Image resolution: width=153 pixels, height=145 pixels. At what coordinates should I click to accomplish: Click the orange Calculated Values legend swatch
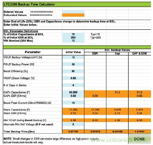[x=73, y=15]
